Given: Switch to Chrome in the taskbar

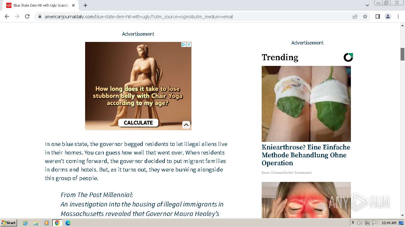Looking at the screenshot, I should pos(57,223).
